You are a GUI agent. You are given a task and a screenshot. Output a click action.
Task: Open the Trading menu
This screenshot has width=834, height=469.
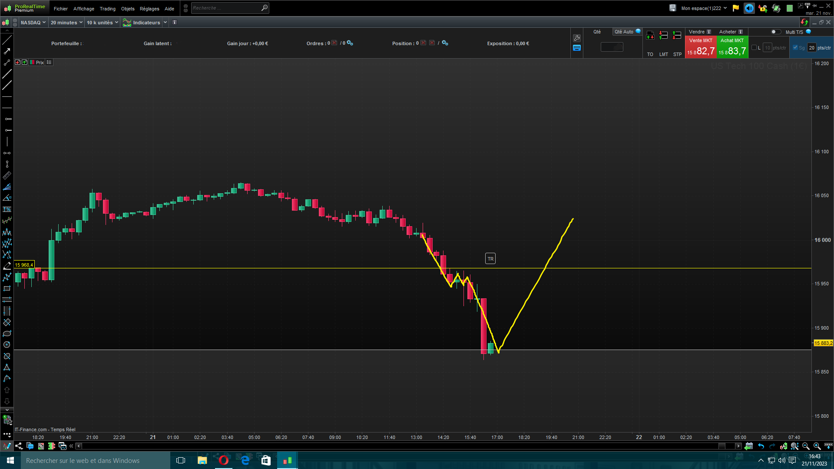(107, 9)
